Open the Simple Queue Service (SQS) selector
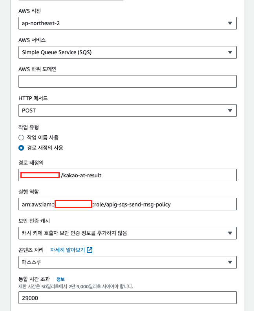Viewport: 254px width, 311px height. 118,52
